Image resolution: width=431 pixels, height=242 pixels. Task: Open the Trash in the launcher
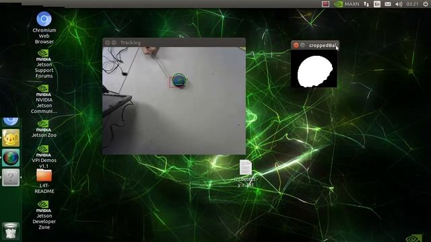tap(11, 231)
